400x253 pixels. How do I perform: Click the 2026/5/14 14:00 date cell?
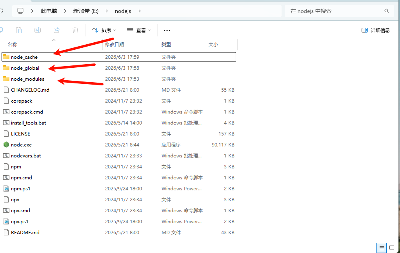pyautogui.click(x=124, y=123)
